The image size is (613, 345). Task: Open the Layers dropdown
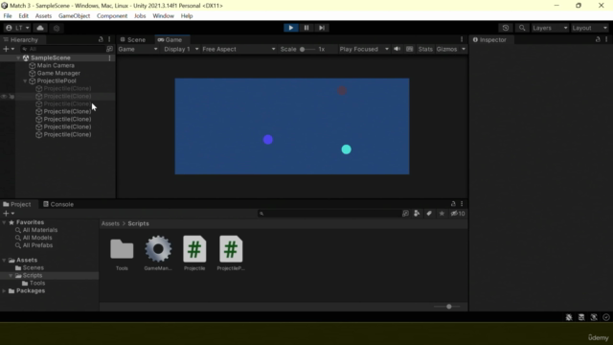[550, 28]
